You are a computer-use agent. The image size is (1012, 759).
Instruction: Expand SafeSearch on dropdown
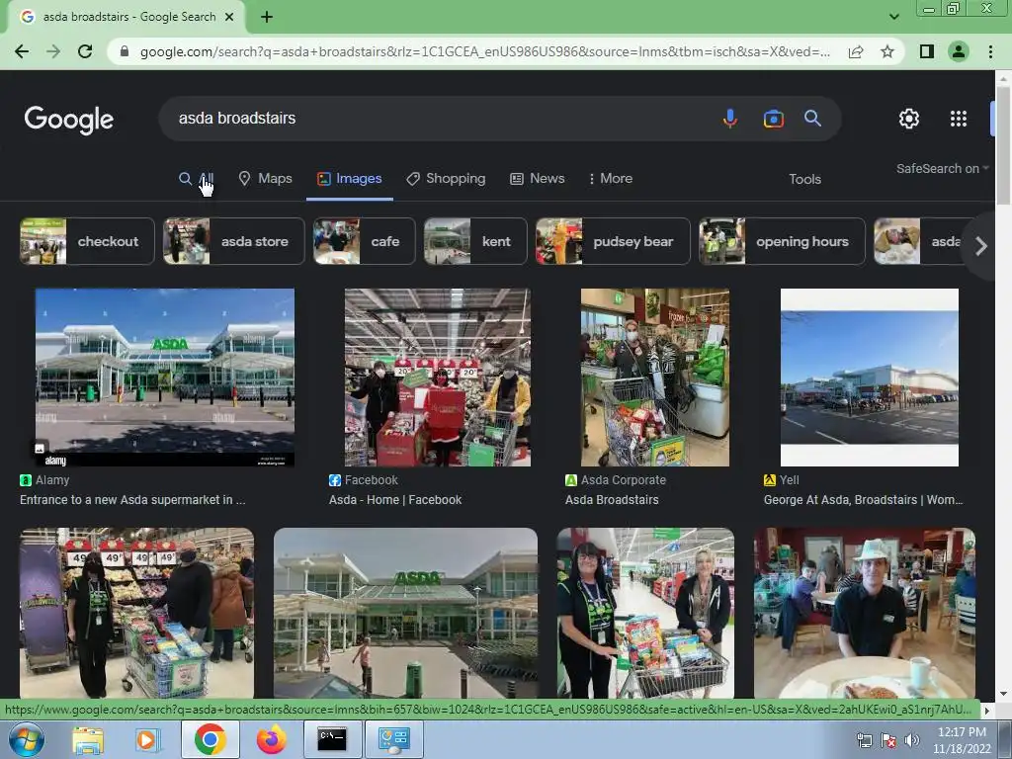tap(942, 168)
